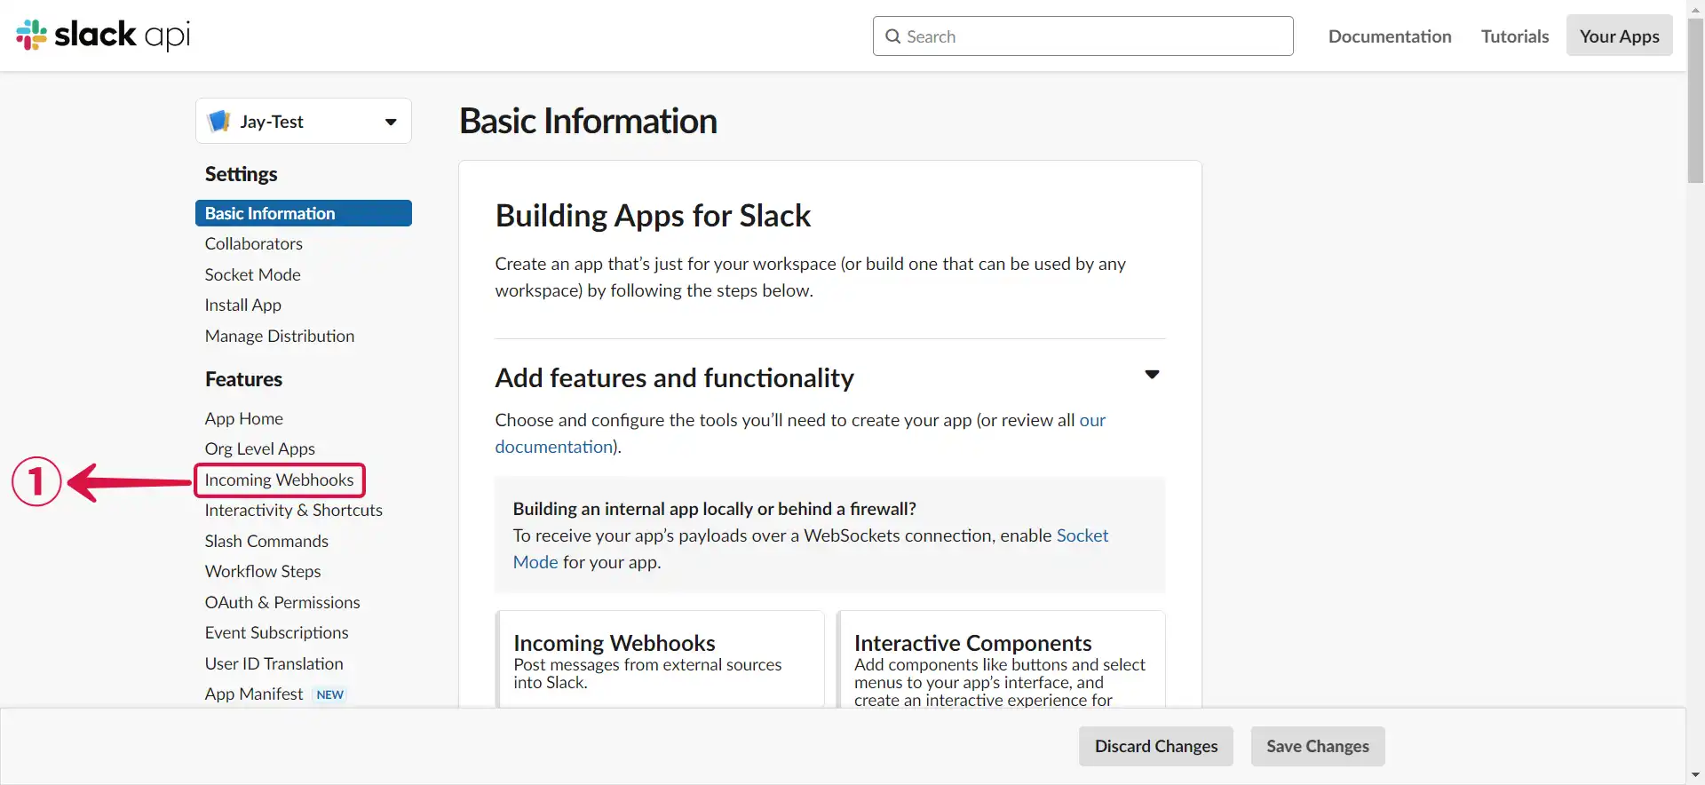
Task: Open Slash Commands feature
Action: [266, 541]
